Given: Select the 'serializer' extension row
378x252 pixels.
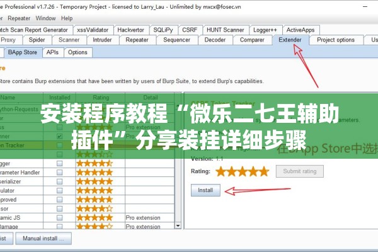Looking at the screenshot, I should click(x=87, y=181).
